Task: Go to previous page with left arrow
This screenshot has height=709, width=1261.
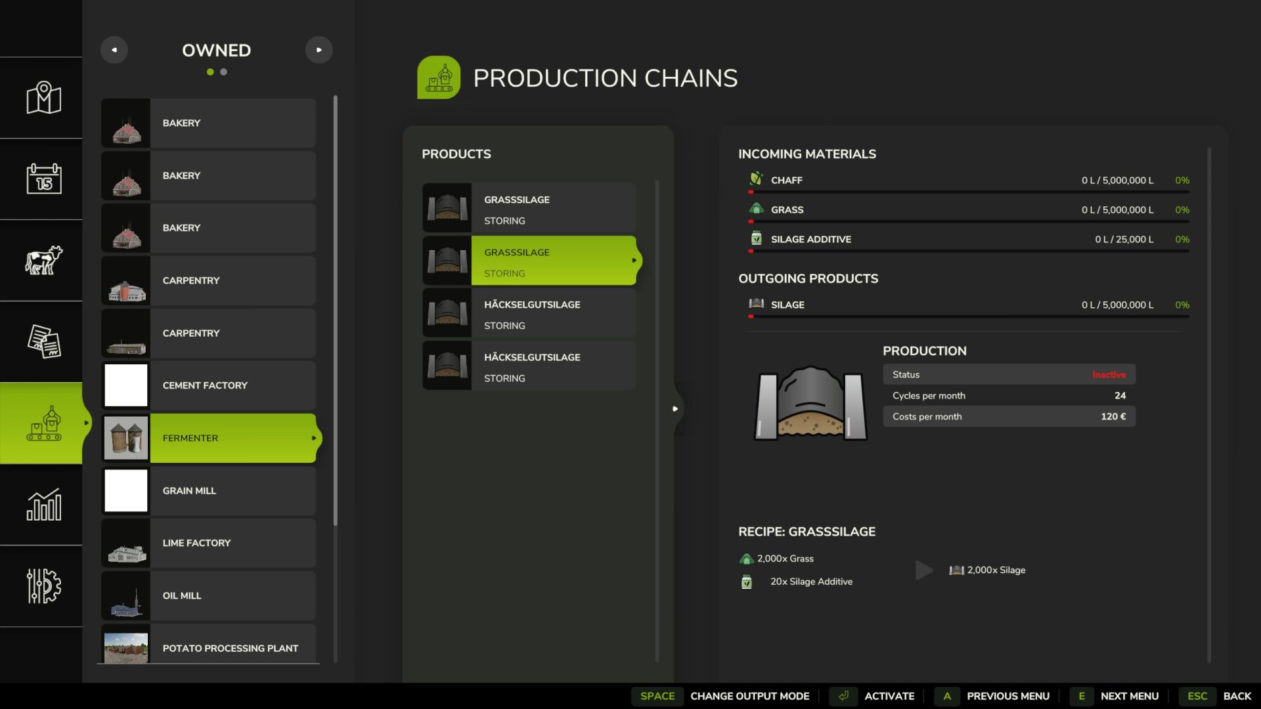Action: coord(114,50)
